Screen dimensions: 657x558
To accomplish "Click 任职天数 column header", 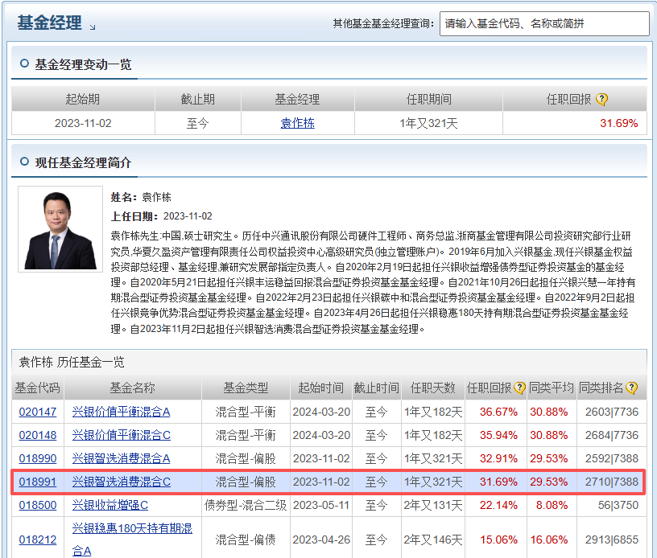I will tap(433, 388).
